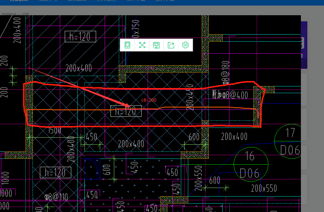
Task: Click the "1500" dimension text
Action: (x=55, y=130)
